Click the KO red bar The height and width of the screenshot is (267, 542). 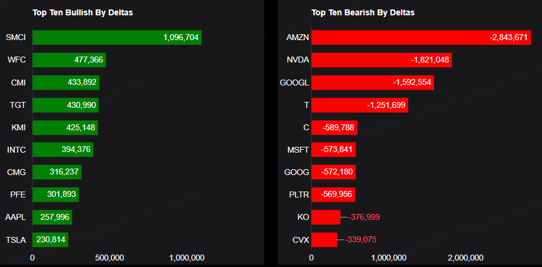pyautogui.click(x=326, y=216)
